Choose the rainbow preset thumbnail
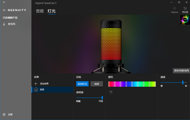This screenshot has height=120, width=190. [x=185, y=20]
